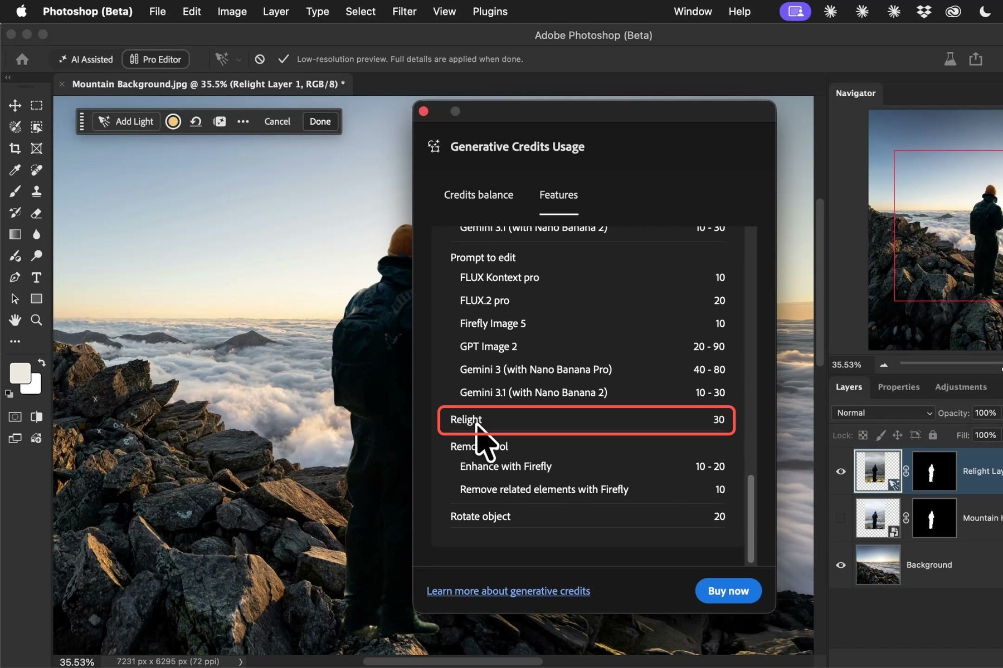Click the orange light color swatch

(173, 121)
